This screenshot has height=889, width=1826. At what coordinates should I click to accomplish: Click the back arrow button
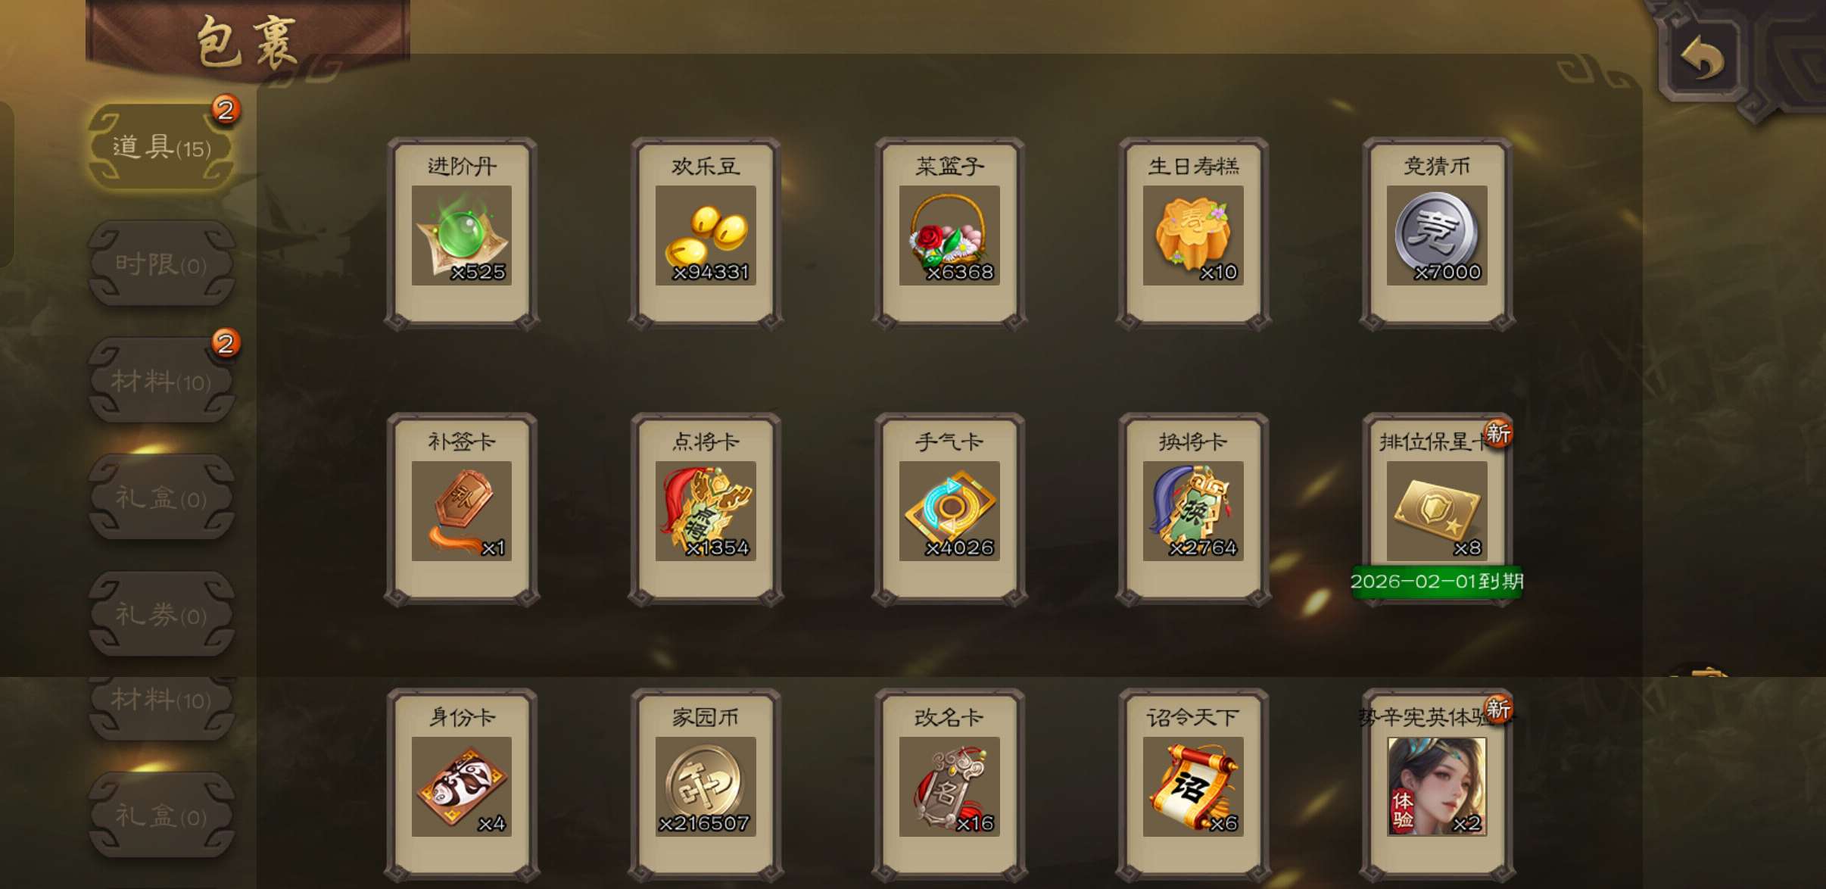pos(1703,58)
